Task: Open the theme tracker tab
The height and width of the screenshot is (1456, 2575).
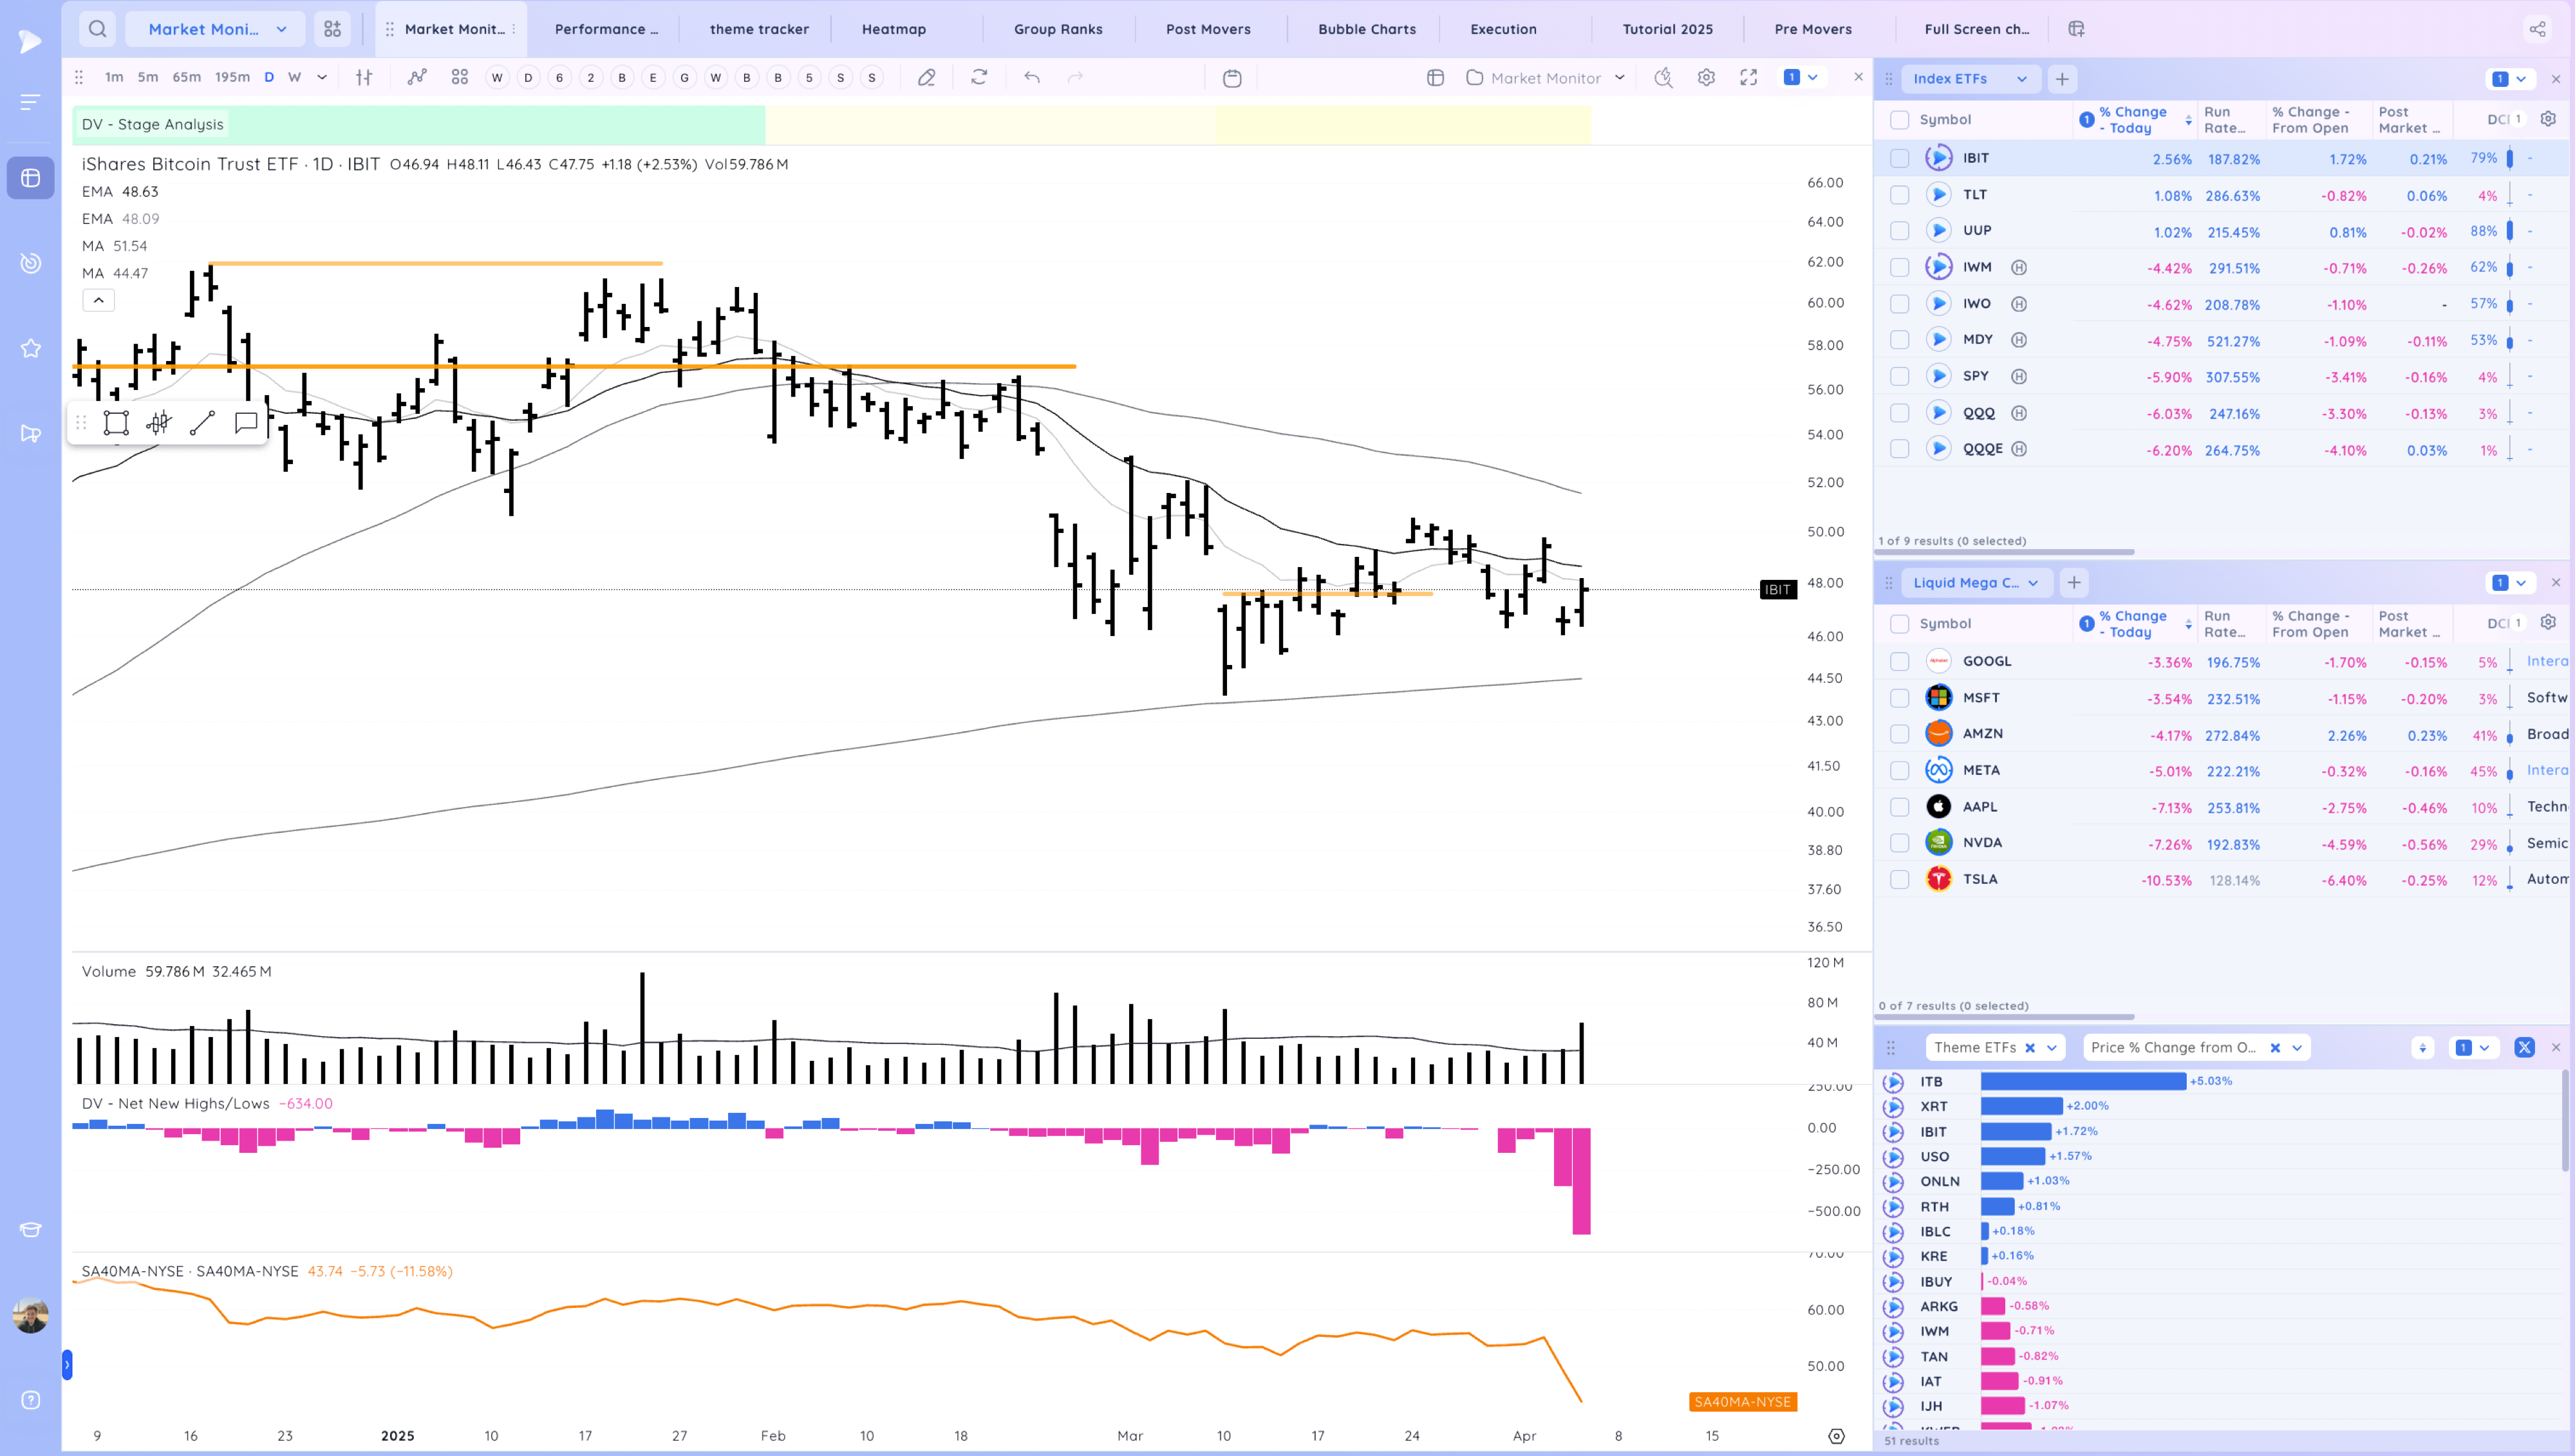Action: 759,29
